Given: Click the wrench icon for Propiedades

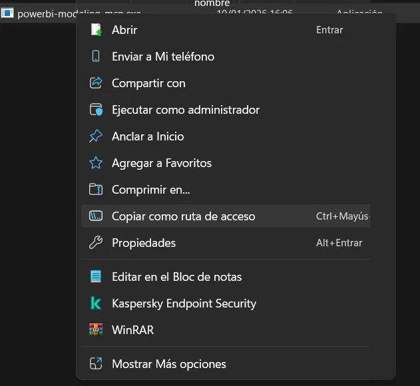Looking at the screenshot, I should pos(96,243).
